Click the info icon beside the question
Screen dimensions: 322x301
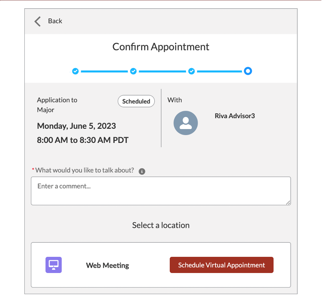142,171
